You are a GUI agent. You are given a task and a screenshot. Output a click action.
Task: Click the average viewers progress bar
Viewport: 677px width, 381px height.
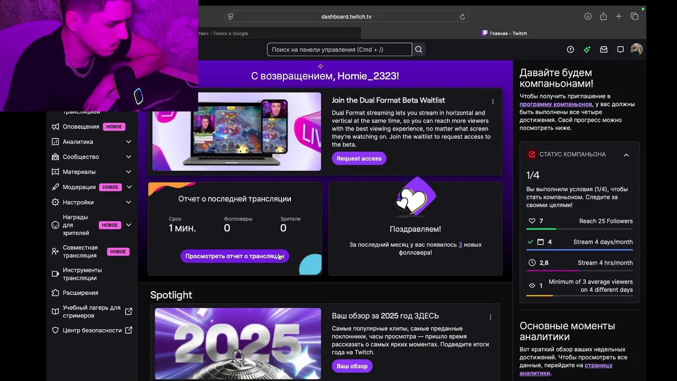click(x=580, y=296)
